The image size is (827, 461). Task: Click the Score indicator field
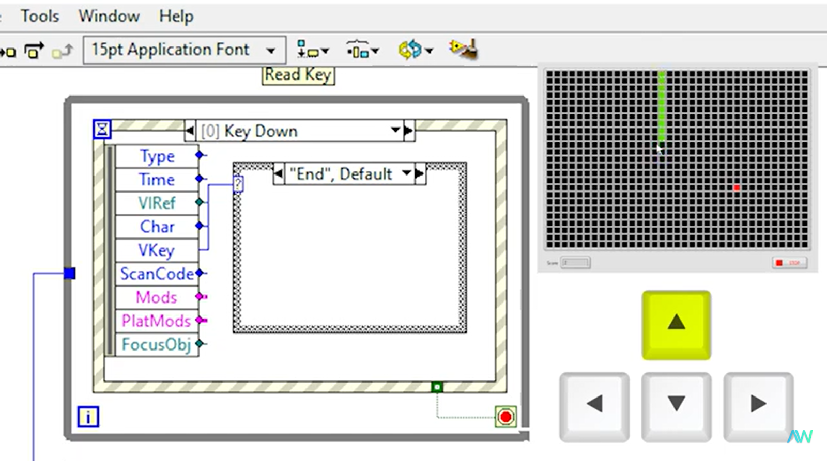coord(575,263)
